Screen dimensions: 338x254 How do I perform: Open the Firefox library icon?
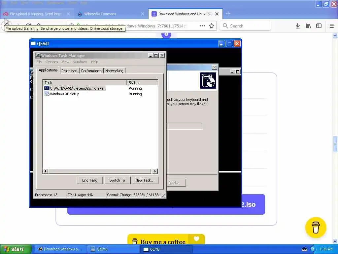(x=308, y=26)
